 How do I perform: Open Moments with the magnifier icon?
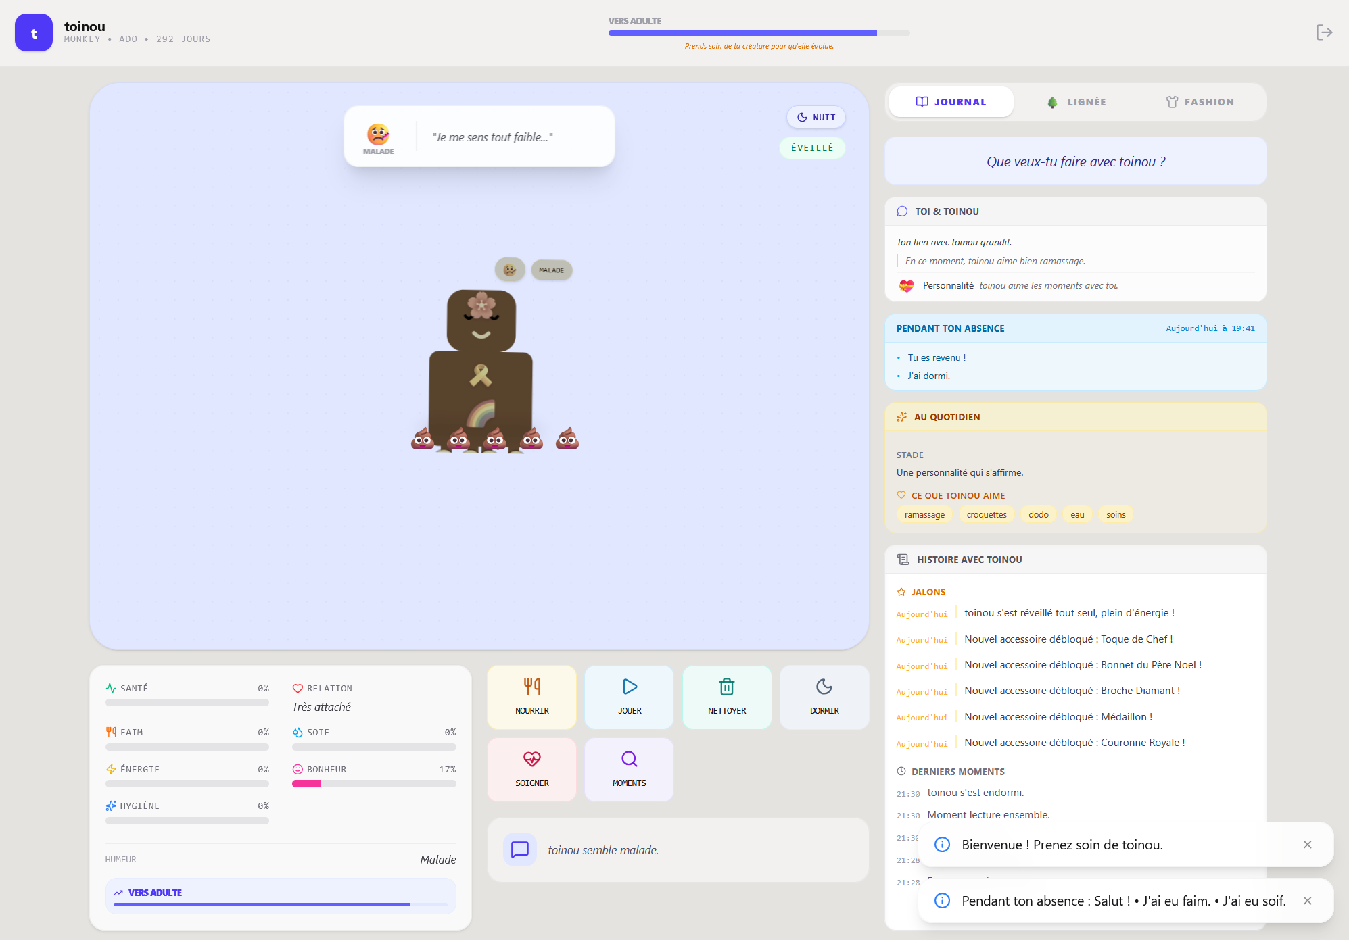629,759
